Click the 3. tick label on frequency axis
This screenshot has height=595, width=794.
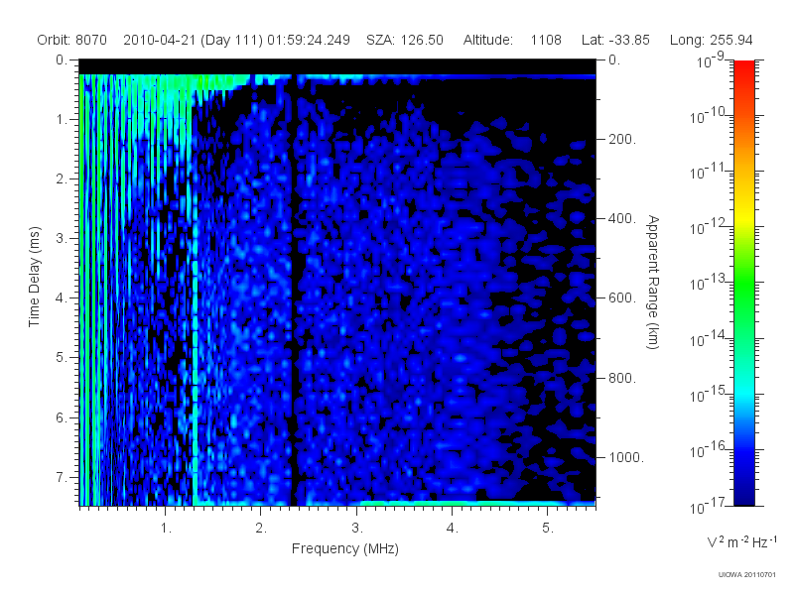[x=357, y=529]
